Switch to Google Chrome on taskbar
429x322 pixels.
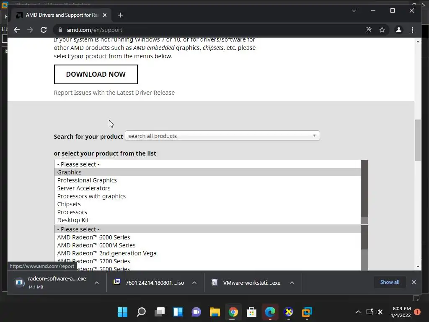(x=233, y=312)
